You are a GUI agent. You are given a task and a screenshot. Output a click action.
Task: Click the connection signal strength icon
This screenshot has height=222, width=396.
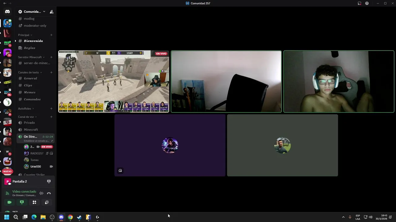point(7,193)
